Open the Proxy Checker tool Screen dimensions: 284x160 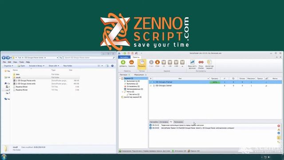point(201,64)
